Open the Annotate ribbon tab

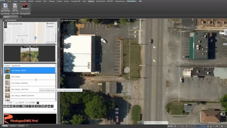click(x=23, y=1)
